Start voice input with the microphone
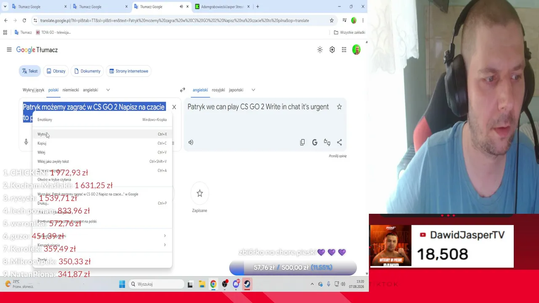 [x=26, y=142]
